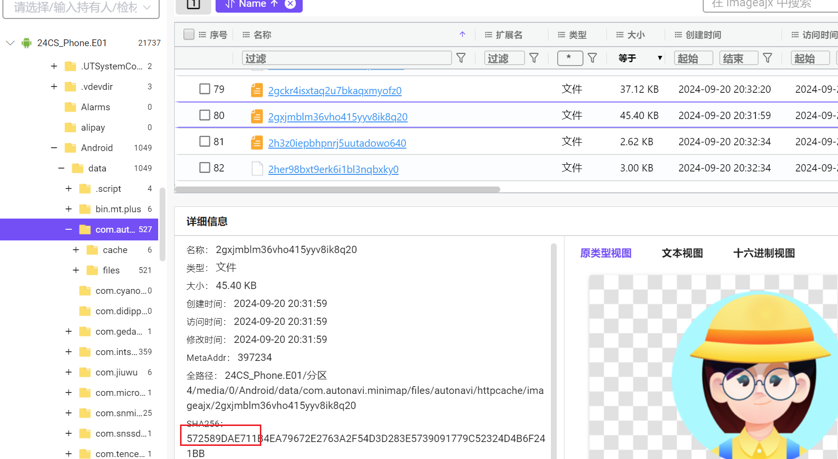Remove the Name sort chip
Screen dimensions: 838x459
[290, 4]
